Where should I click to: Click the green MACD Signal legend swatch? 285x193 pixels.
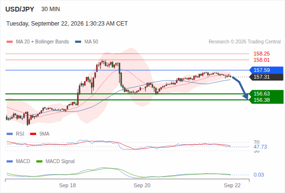click(x=39, y=162)
